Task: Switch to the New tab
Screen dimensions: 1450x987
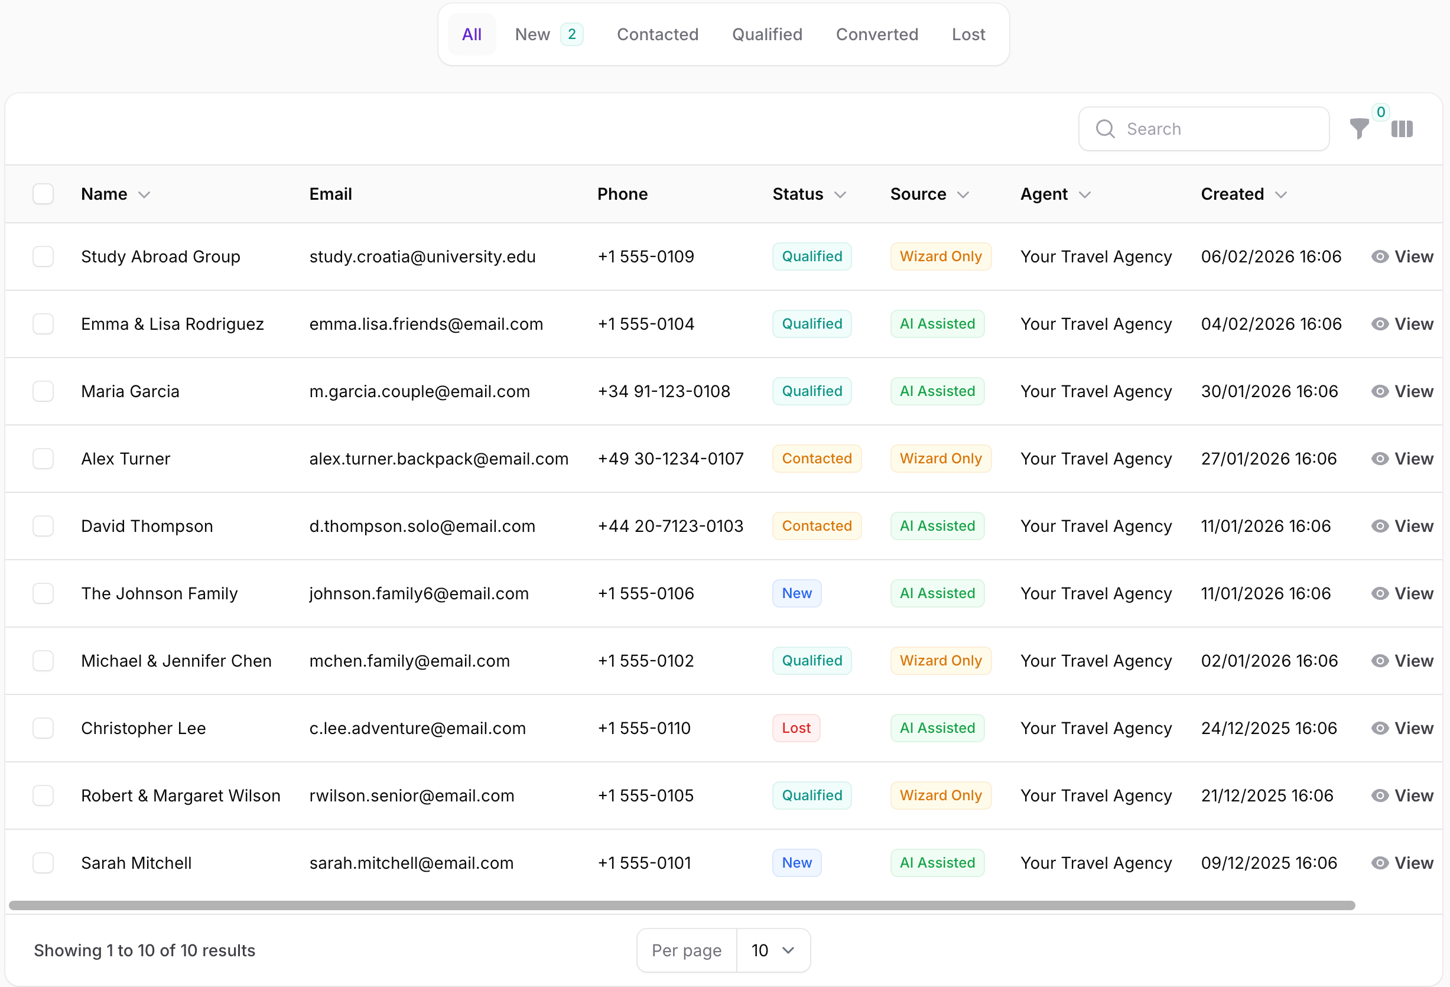Action: click(532, 34)
